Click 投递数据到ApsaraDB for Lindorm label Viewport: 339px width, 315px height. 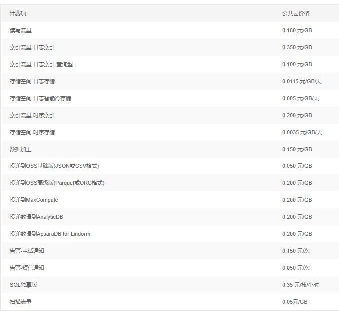pos(50,234)
